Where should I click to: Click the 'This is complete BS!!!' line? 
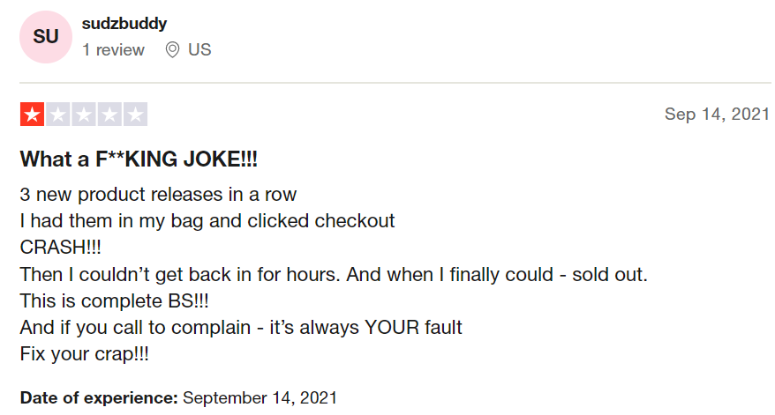tap(114, 301)
